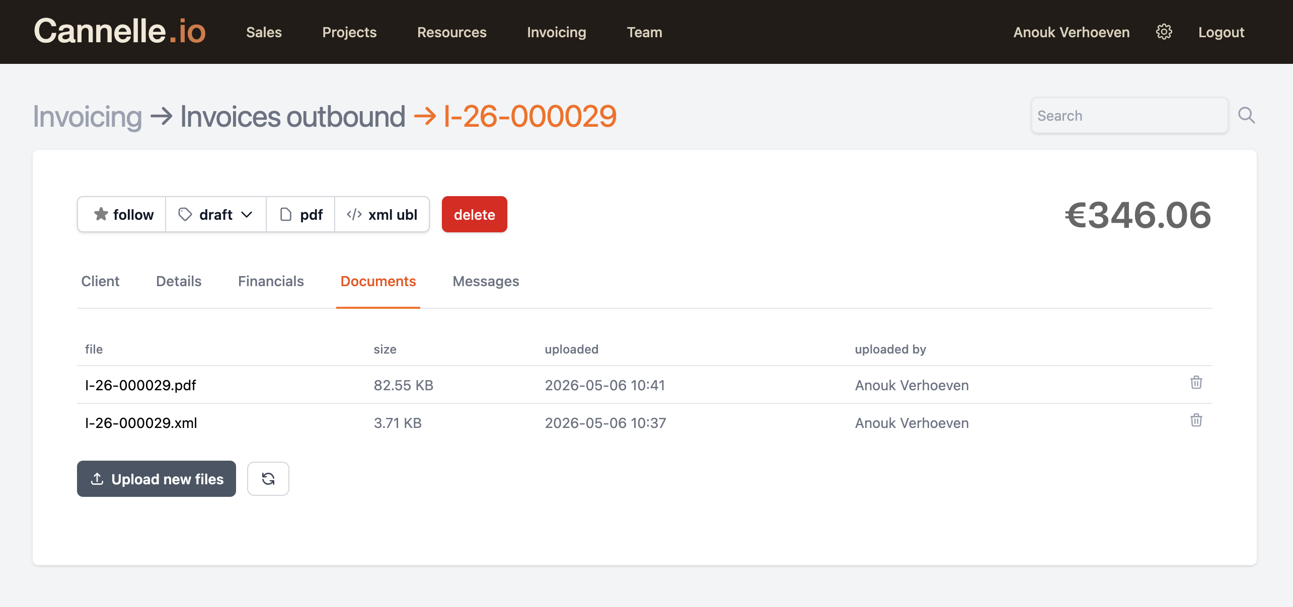This screenshot has height=607, width=1293.
Task: Open the I-26-000029.pdf file
Action: 140,385
